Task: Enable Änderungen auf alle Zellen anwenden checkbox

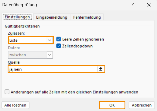Action: pos(7,92)
